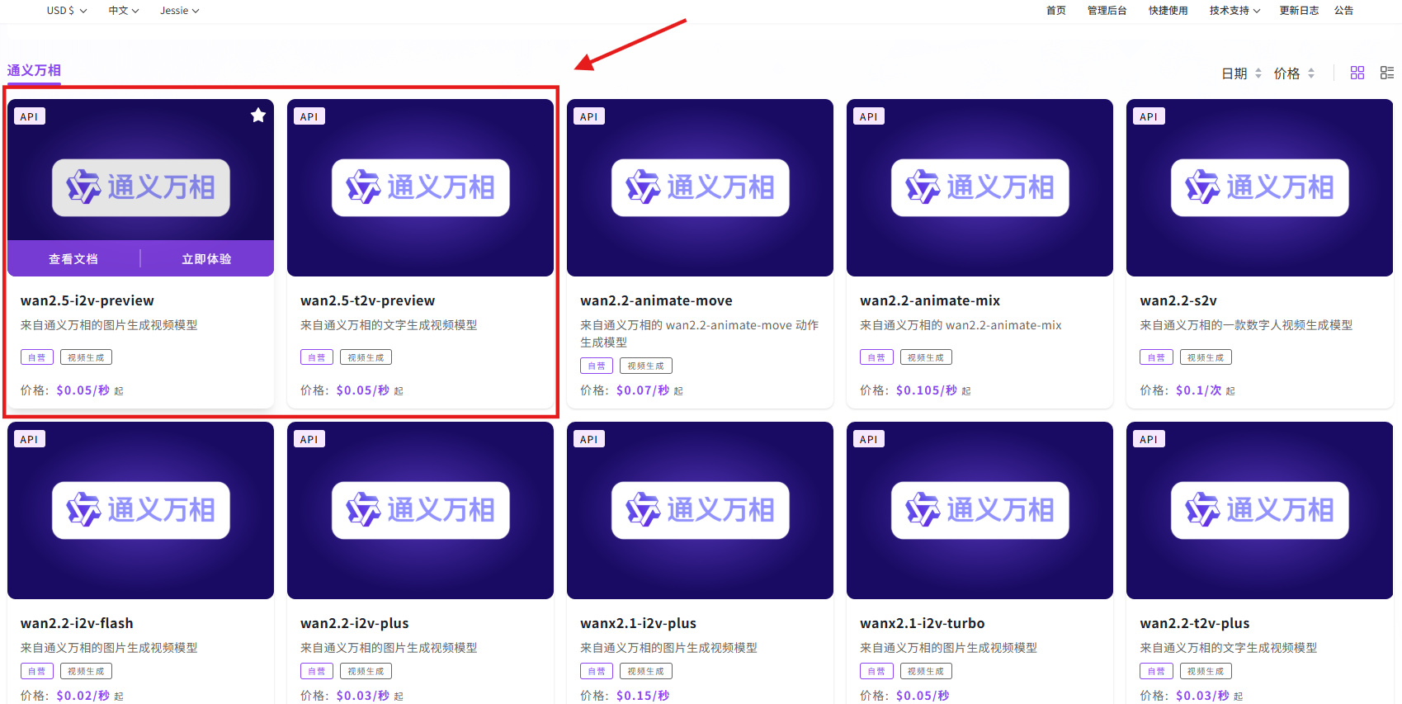The image size is (1402, 704).
Task: Open wan2.2-s2v model title
Action: point(1178,300)
